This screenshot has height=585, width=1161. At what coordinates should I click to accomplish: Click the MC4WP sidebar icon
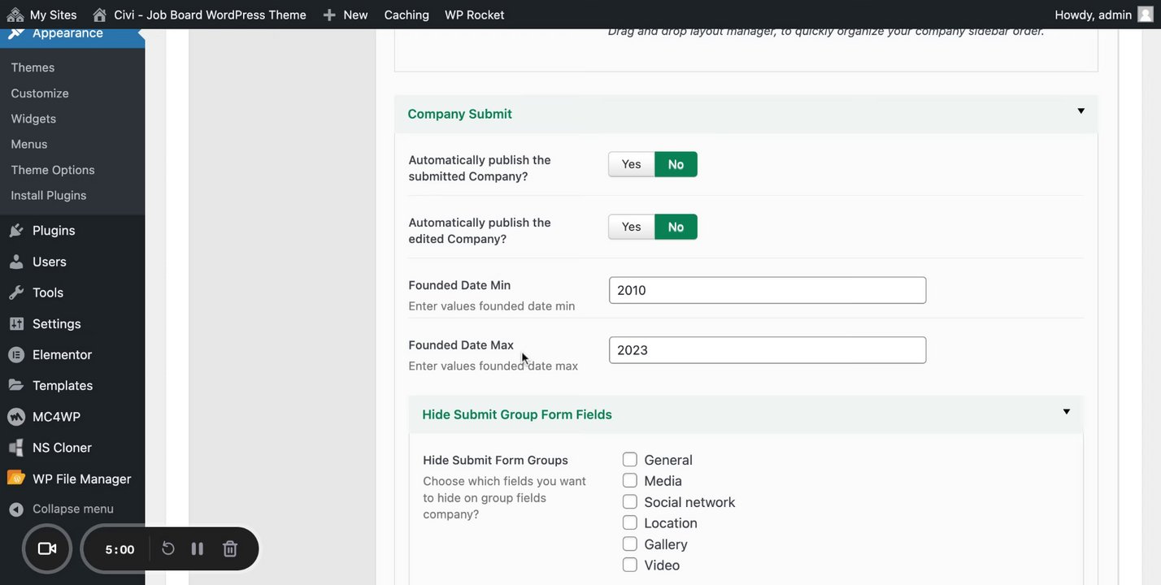[16, 417]
